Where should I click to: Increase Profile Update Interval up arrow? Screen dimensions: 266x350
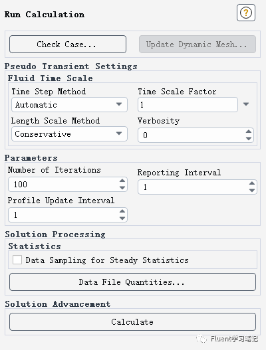click(x=122, y=211)
